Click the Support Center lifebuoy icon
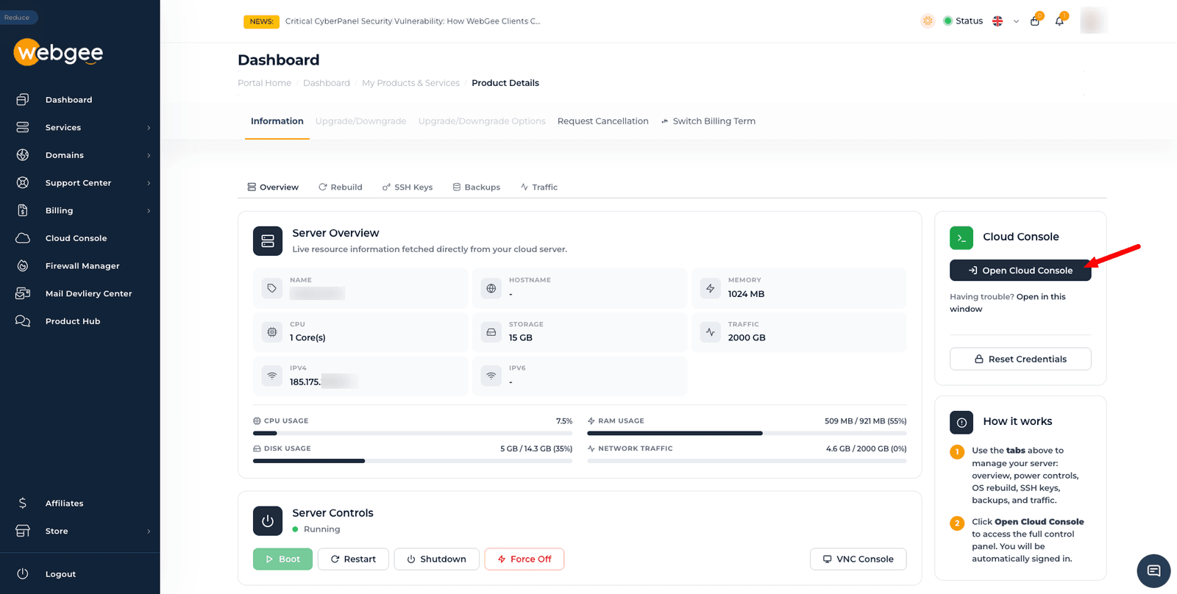1177x594 pixels. point(23,182)
